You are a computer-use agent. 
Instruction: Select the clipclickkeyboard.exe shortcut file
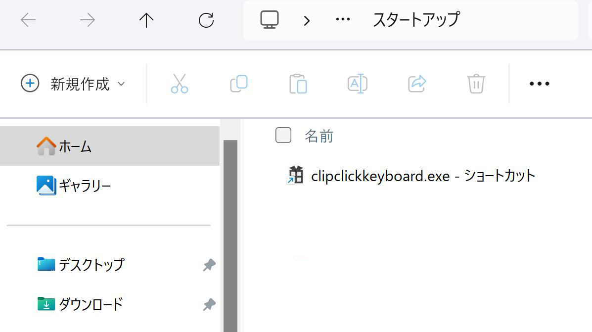point(423,176)
